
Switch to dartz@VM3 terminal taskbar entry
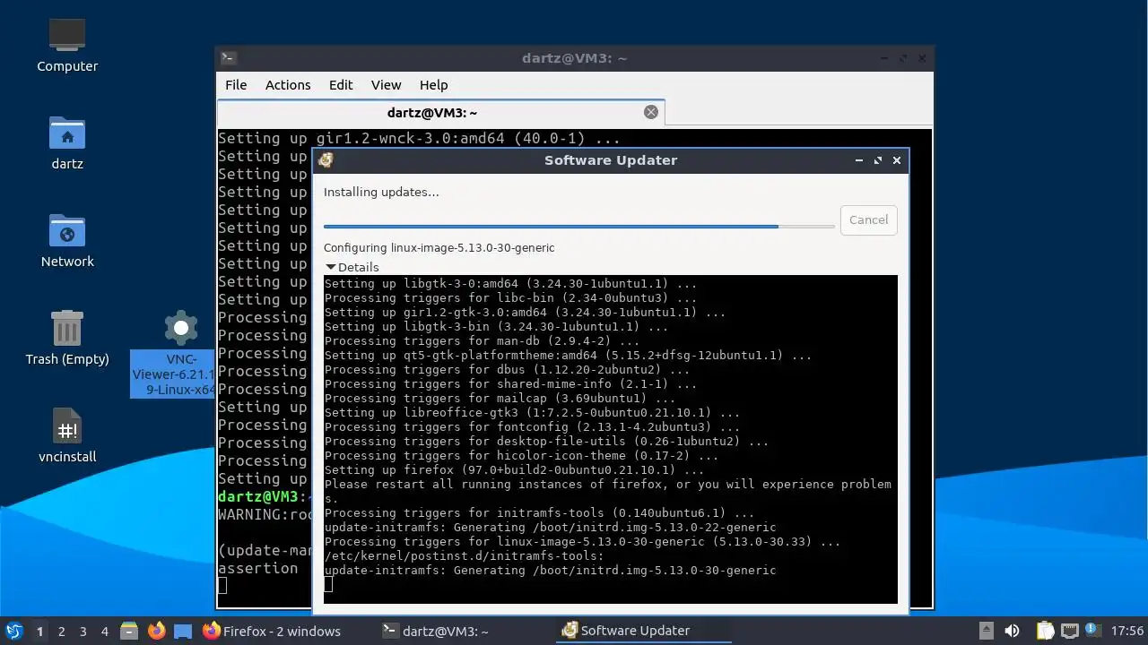(x=436, y=632)
